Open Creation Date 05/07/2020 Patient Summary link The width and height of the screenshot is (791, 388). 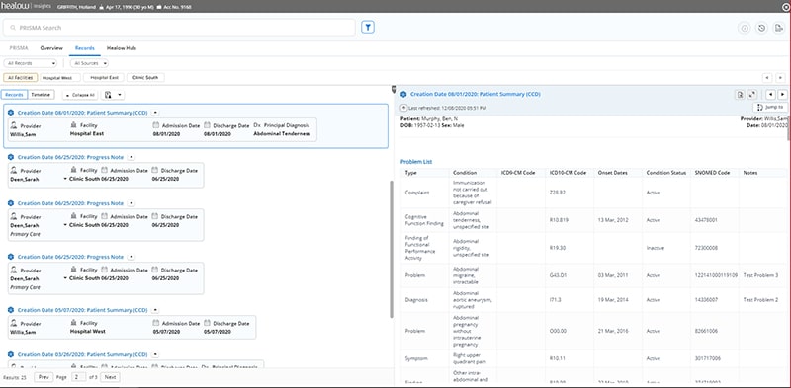[82, 310]
